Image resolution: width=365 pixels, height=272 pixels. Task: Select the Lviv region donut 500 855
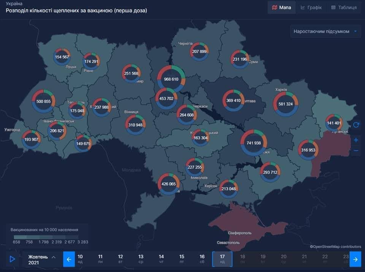[x=43, y=101]
